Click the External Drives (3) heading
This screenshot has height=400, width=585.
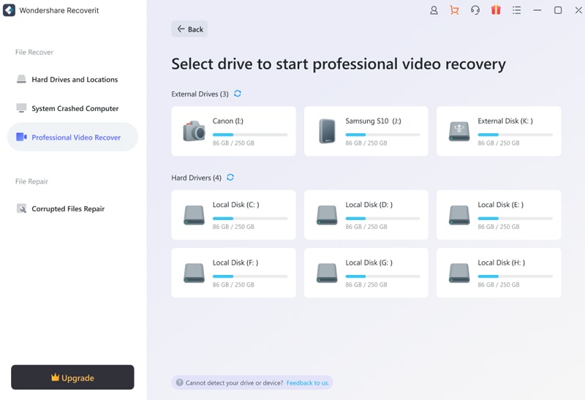[x=200, y=94]
